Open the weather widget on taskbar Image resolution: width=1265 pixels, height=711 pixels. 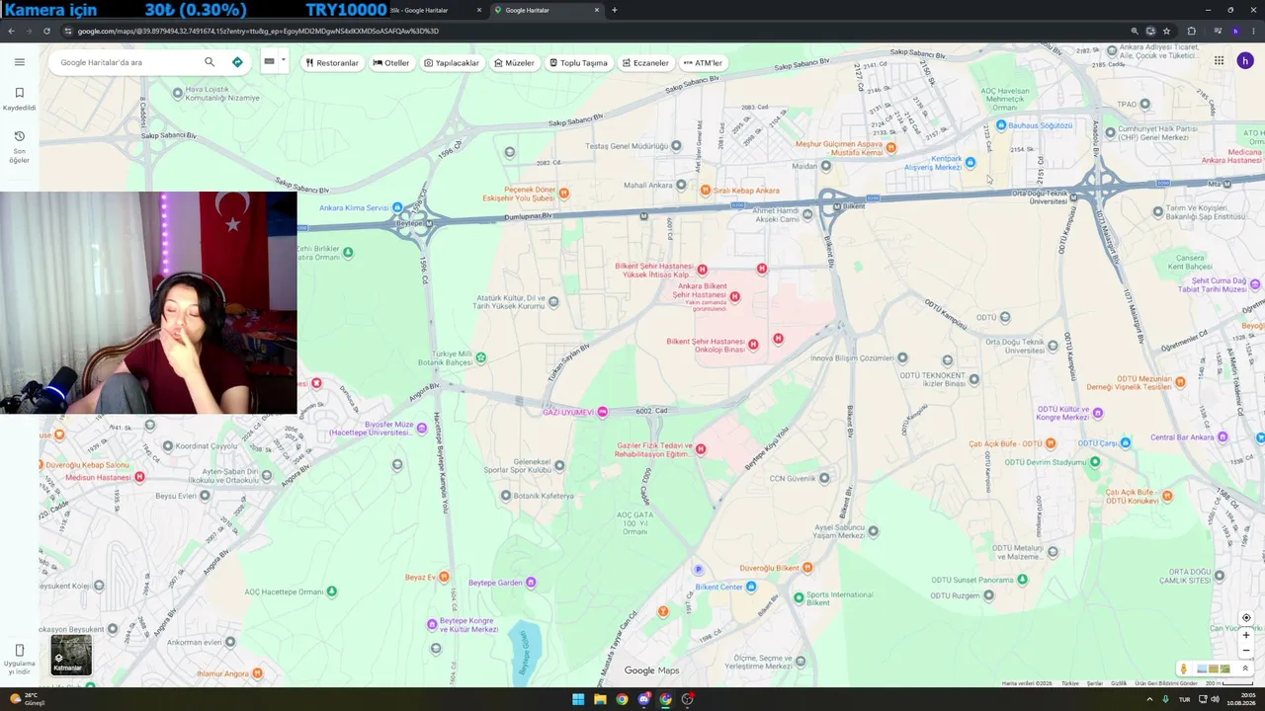click(27, 699)
